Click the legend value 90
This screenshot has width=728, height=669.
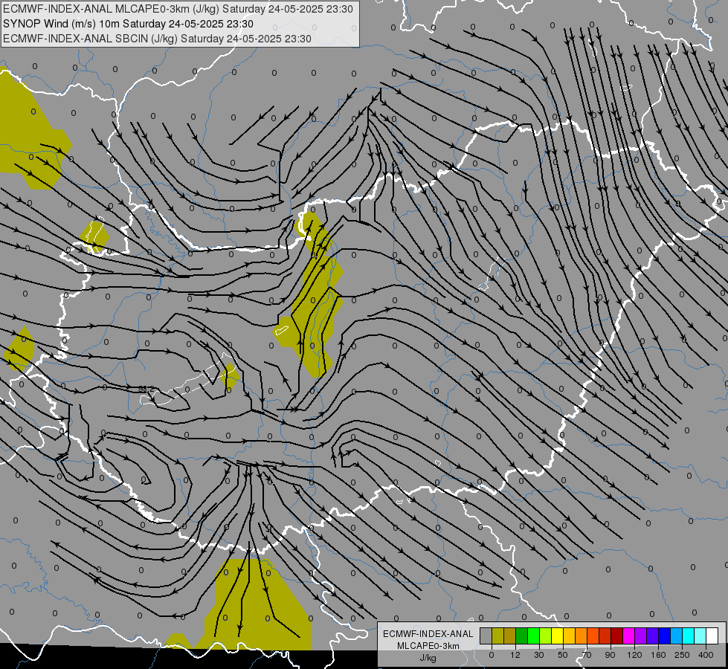tap(610, 655)
